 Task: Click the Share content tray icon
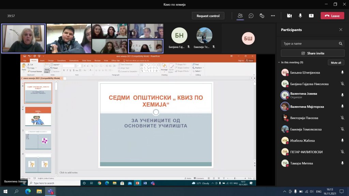tap(311, 16)
